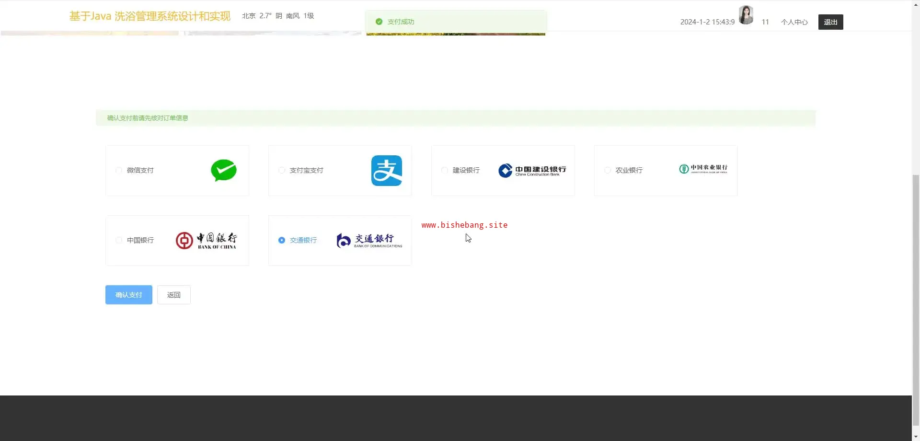Click the 返回 button
Image resolution: width=920 pixels, height=441 pixels.
174,295
